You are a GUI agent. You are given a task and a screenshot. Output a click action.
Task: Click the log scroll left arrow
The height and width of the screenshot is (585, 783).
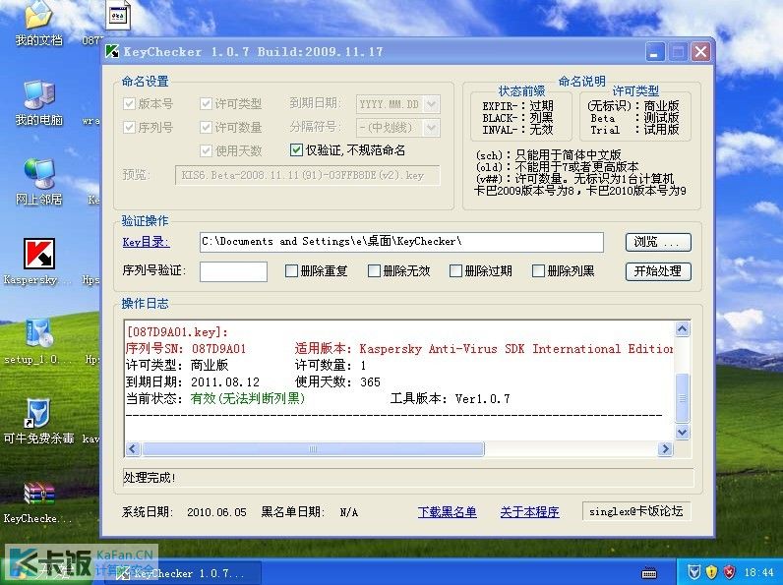133,448
